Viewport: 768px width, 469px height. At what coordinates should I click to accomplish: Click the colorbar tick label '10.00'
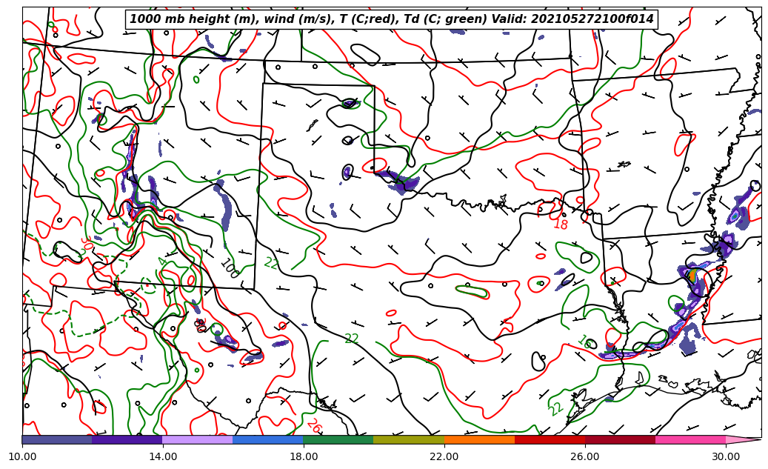coord(22,456)
